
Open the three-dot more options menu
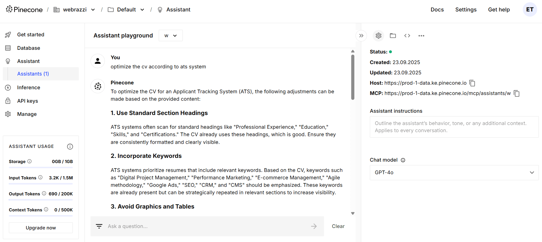pyautogui.click(x=421, y=36)
